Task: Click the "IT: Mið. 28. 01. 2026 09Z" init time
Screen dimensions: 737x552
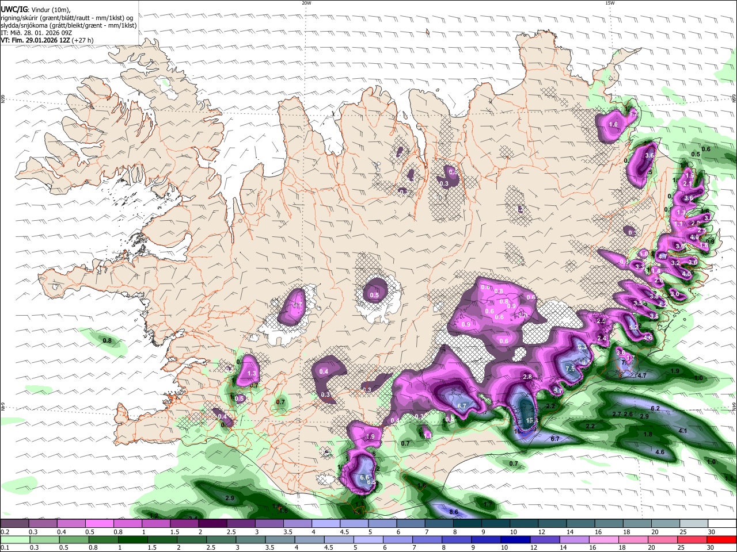Action: [36, 33]
